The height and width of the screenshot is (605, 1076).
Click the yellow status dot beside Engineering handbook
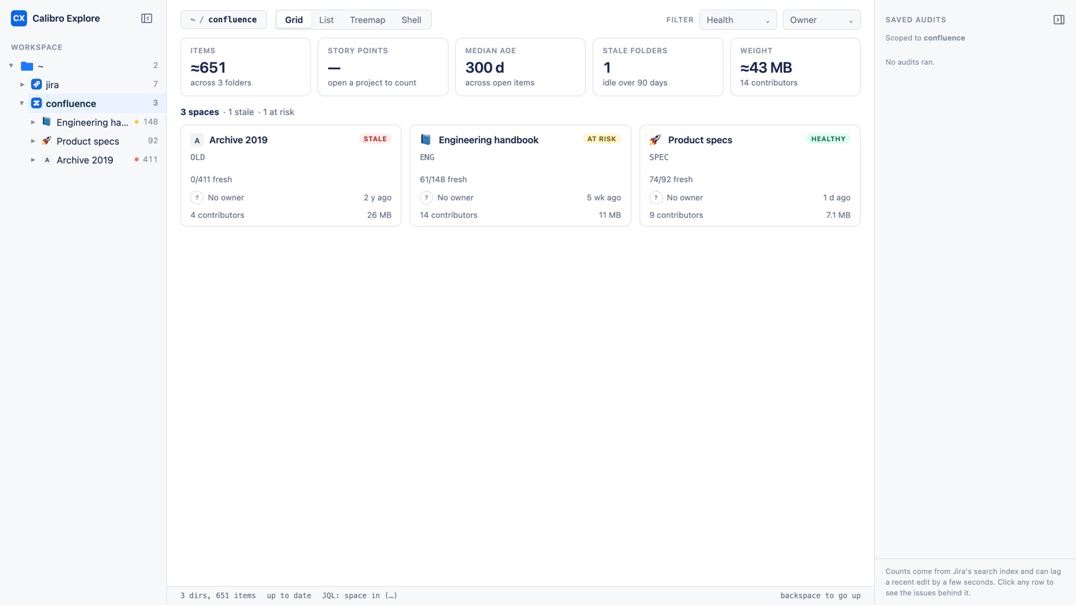click(137, 122)
